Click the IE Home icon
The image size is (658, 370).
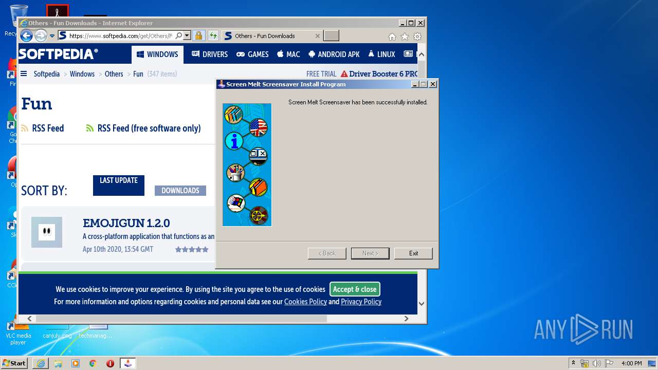[x=392, y=36]
